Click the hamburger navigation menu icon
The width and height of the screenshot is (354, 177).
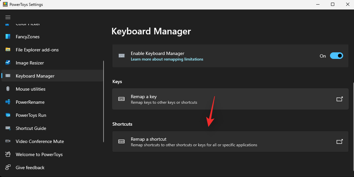(x=8, y=17)
